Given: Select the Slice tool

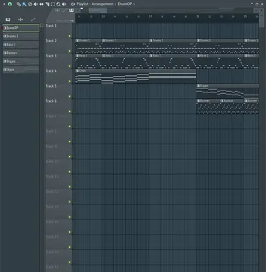Looking at the screenshot, I should click(47, 4).
